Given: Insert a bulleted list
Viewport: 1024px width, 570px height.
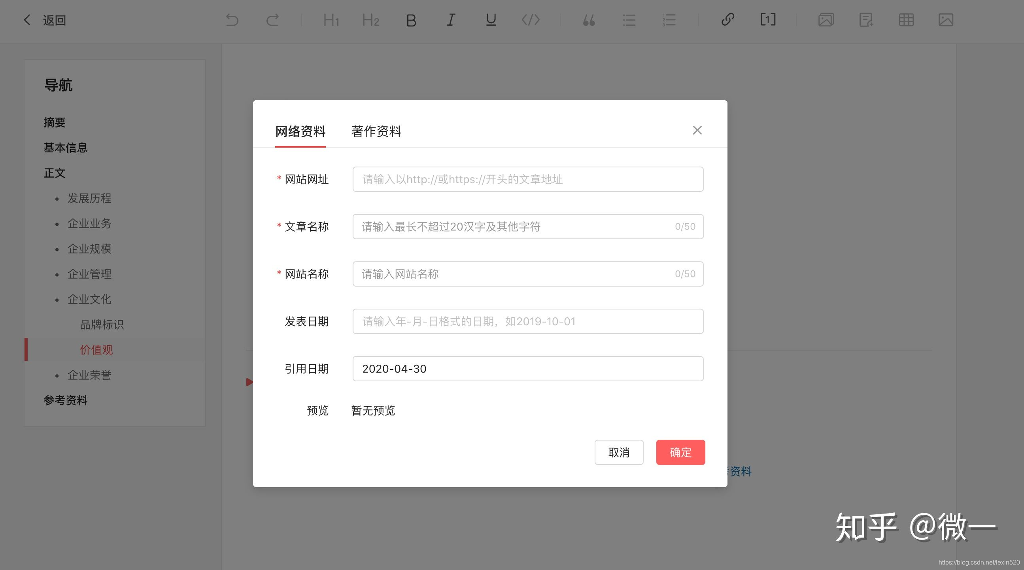Looking at the screenshot, I should (x=629, y=20).
